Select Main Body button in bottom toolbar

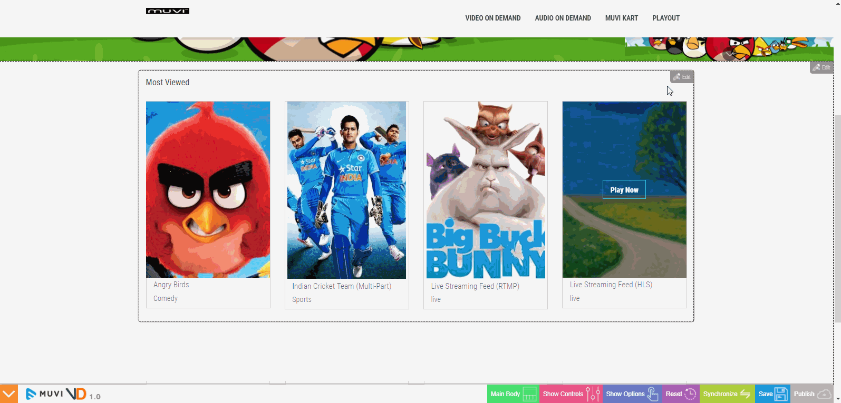pos(513,394)
